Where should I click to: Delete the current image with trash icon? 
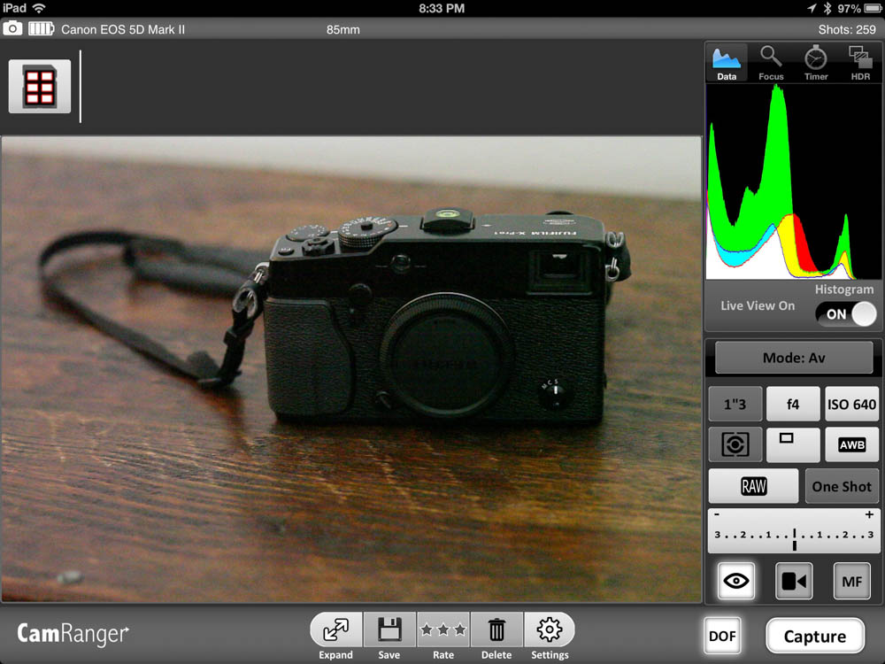(496, 630)
